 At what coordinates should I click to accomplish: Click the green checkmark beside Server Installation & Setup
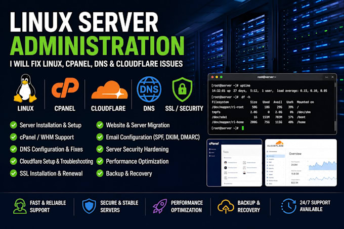(x=13, y=125)
